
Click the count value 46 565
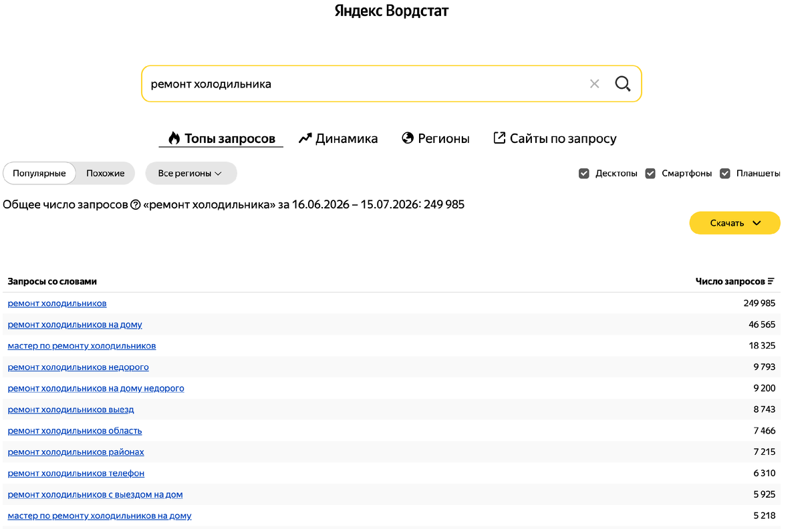(762, 325)
